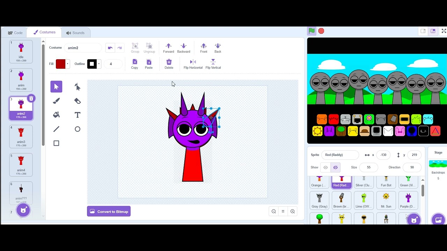Bring shape to Front
Screen dimensions: 447x251
click(204, 48)
